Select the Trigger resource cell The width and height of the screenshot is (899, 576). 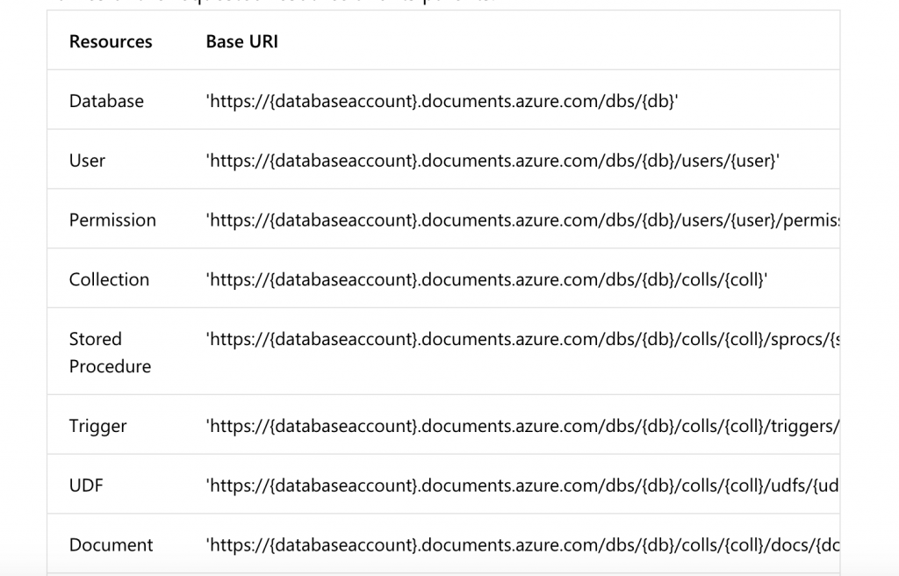pyautogui.click(x=97, y=426)
